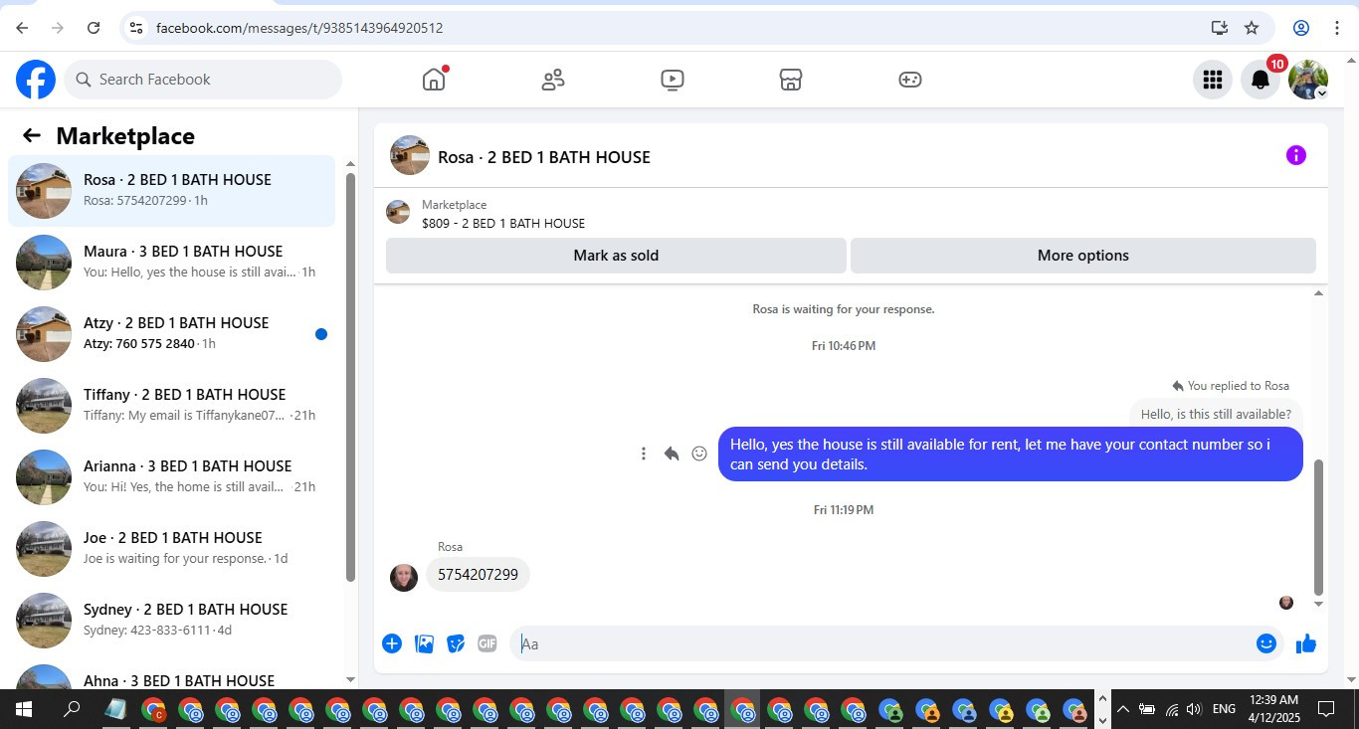
Task: Open the Friends icon in top navigation
Action: (x=553, y=80)
